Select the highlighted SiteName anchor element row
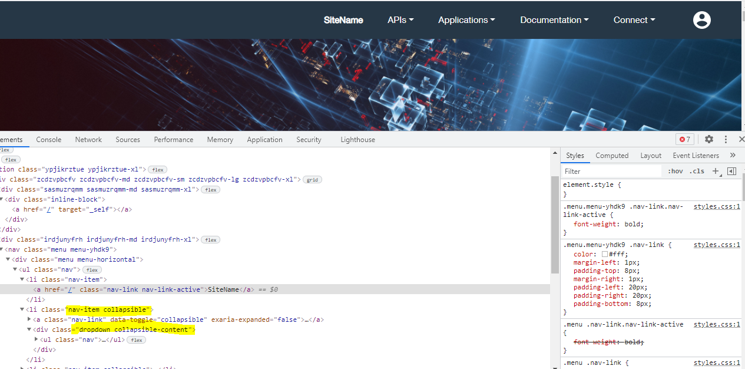 [x=275, y=289]
